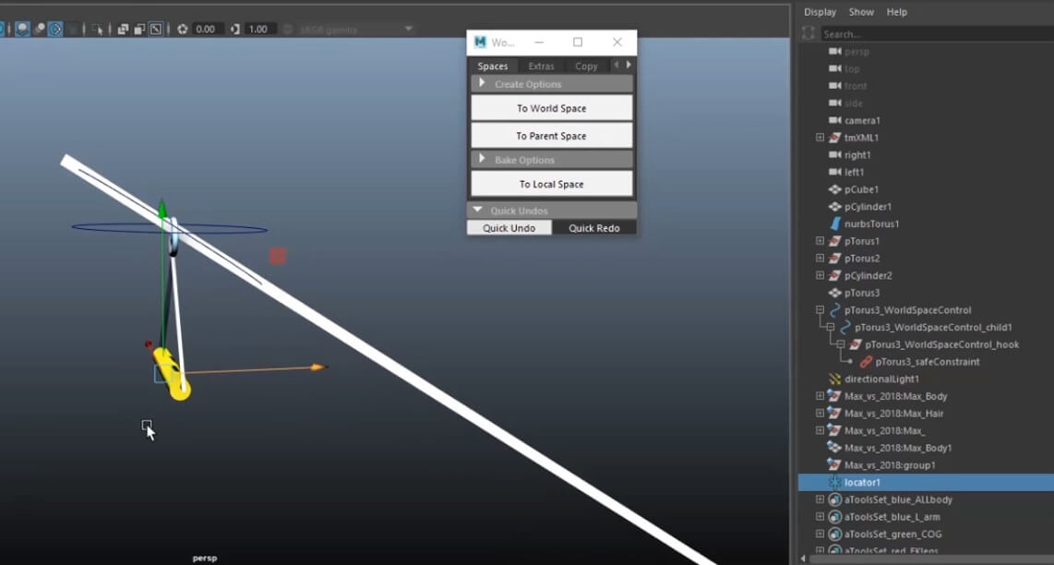1054x565 pixels.
Task: Click the gamma icon beside 1.00 field
Action: pyautogui.click(x=235, y=30)
